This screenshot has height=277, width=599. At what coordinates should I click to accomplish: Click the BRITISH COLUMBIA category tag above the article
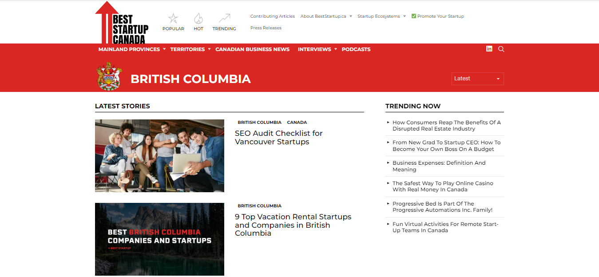coord(259,122)
